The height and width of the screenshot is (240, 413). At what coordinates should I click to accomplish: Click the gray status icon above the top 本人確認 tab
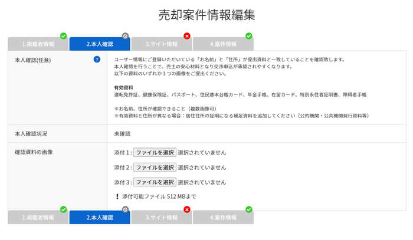(125, 36)
